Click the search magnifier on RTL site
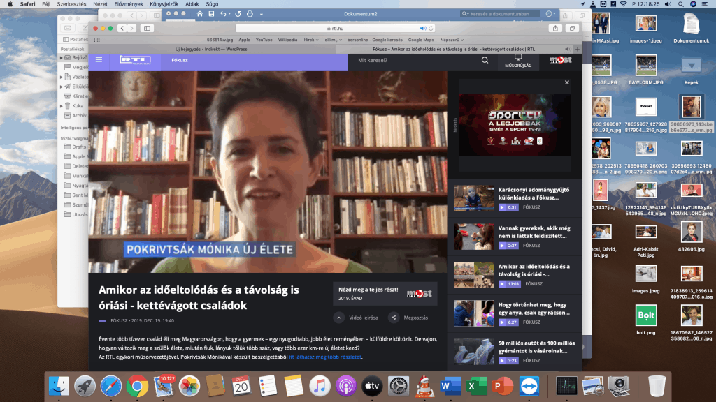The image size is (716, 402). click(x=485, y=61)
